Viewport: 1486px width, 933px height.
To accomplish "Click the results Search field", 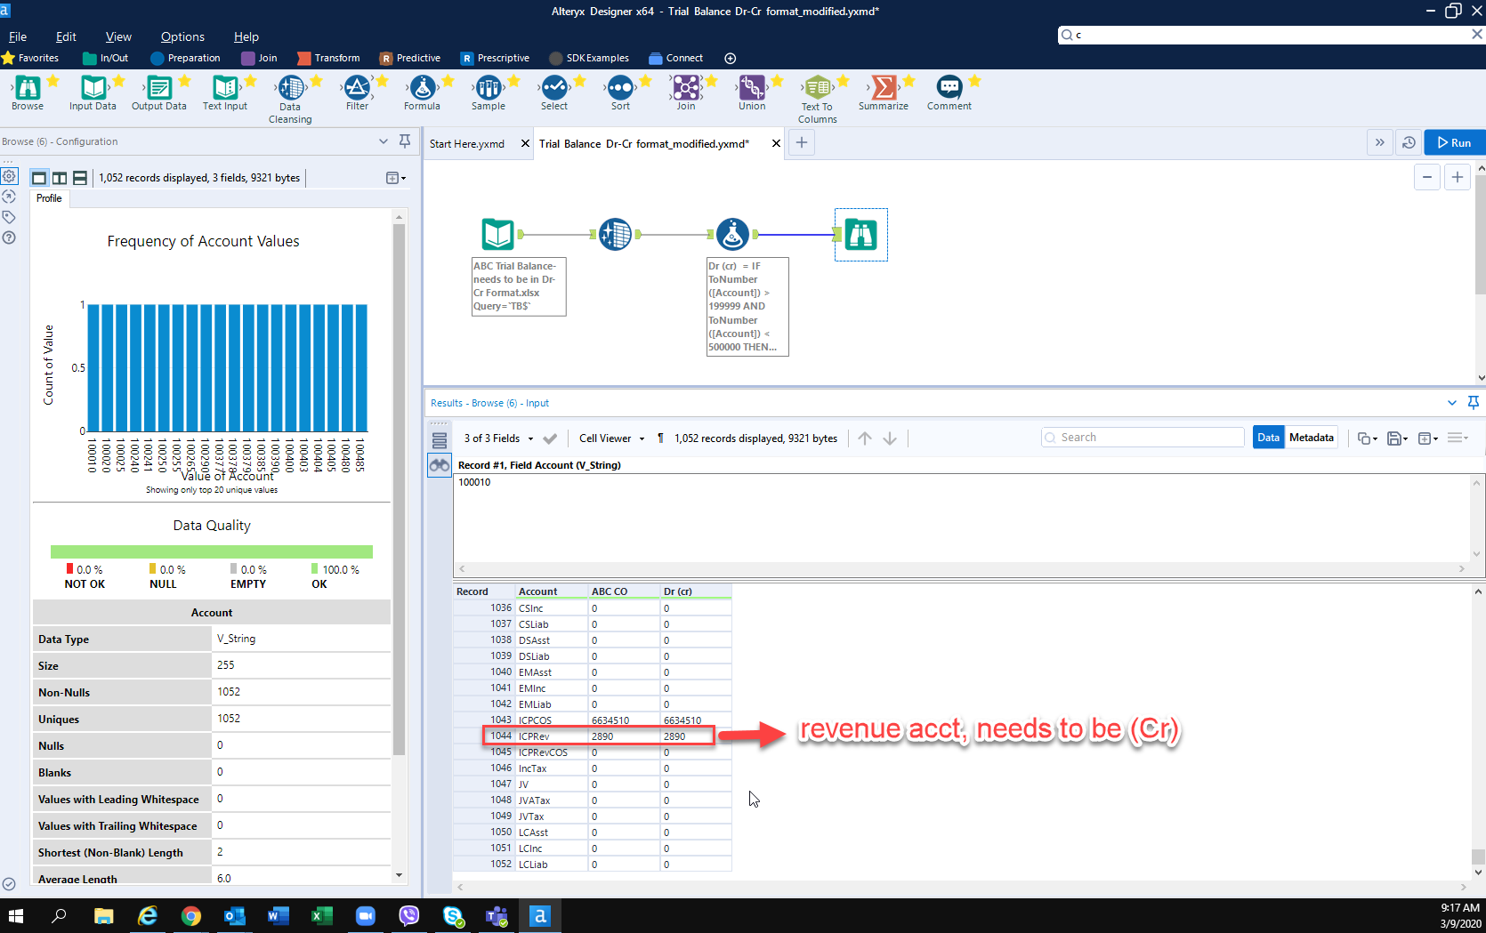I will pos(1143,438).
